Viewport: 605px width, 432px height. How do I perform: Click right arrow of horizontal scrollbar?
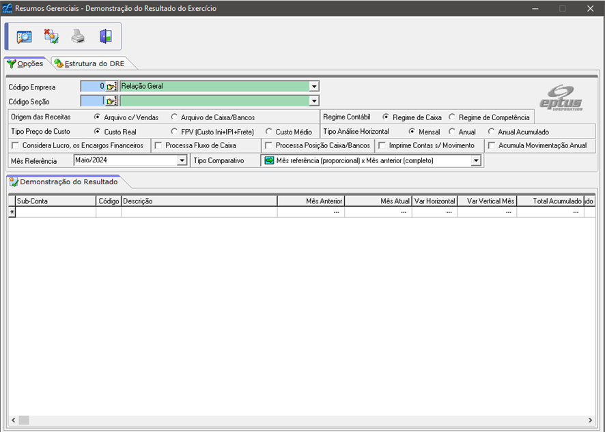[x=591, y=420]
